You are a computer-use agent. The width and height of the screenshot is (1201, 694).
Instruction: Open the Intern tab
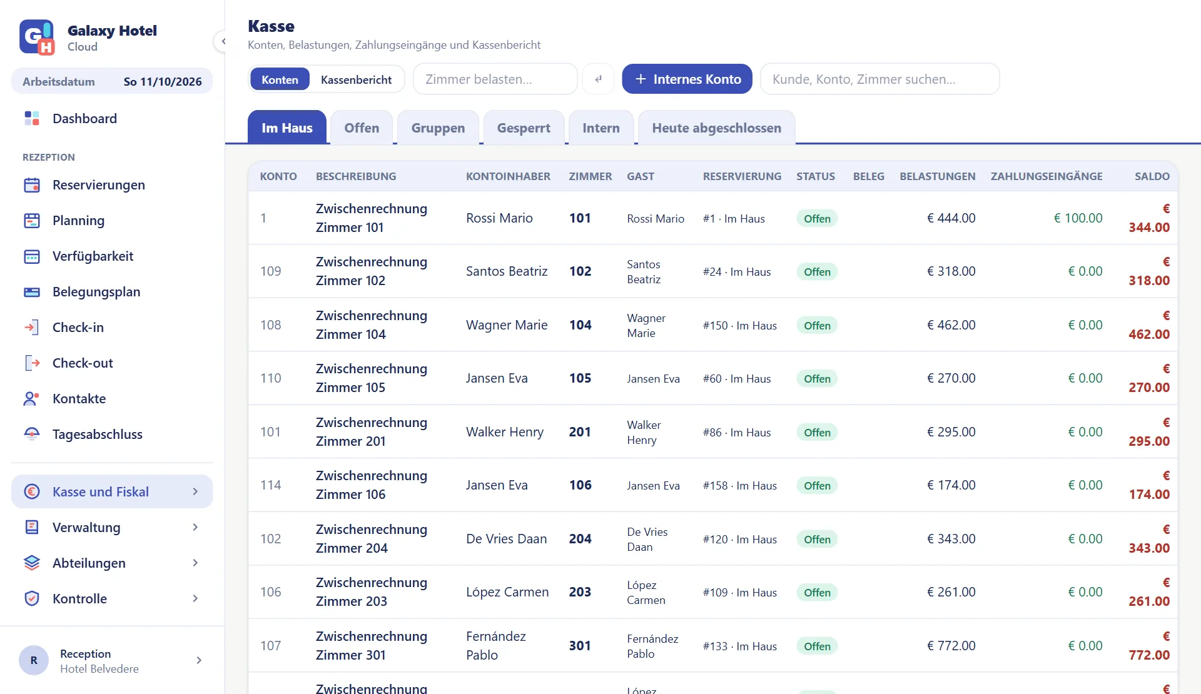click(x=601, y=128)
